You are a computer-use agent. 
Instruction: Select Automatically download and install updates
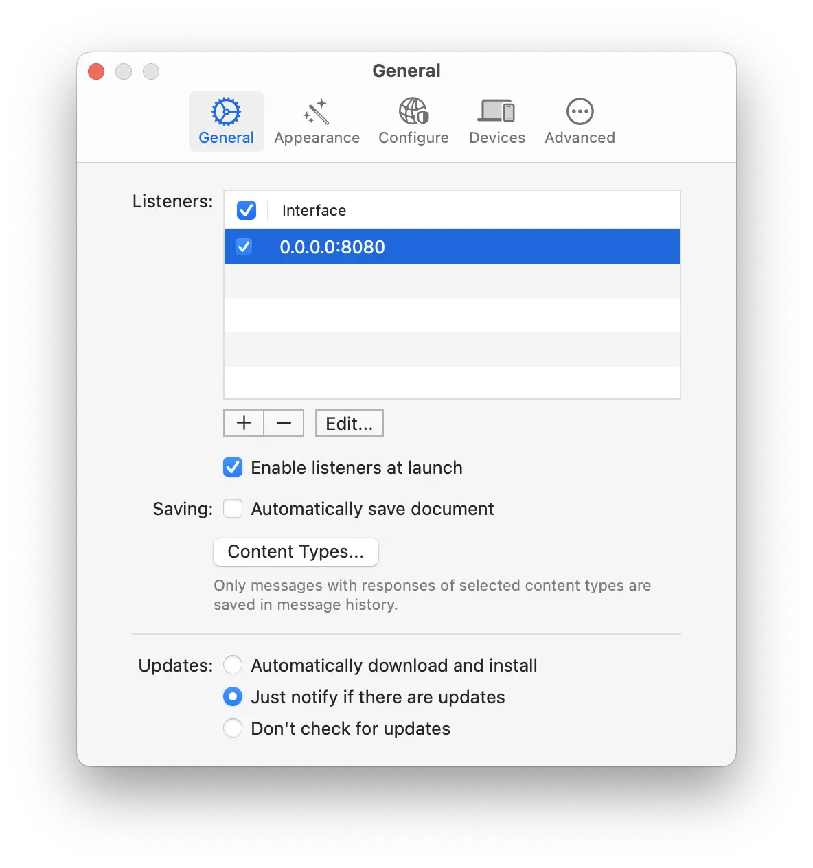pyautogui.click(x=233, y=665)
